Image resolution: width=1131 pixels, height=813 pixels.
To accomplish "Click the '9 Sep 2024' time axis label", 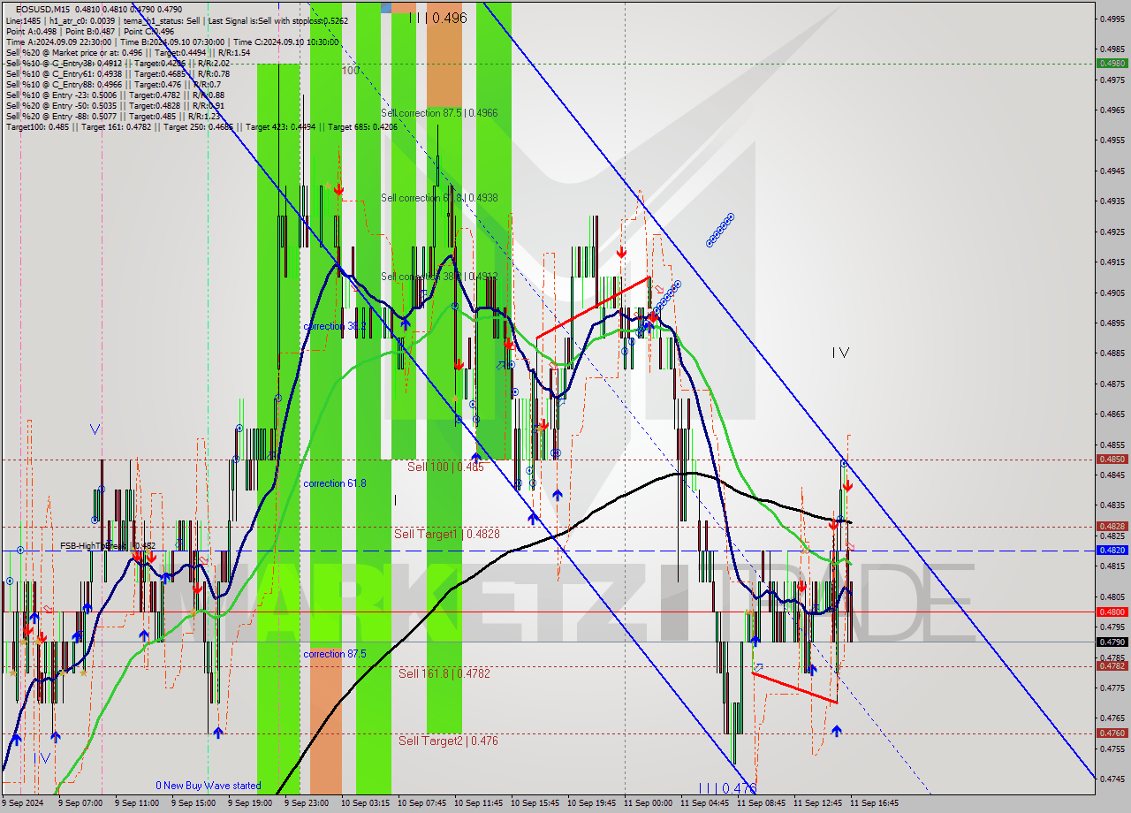I will [x=22, y=803].
